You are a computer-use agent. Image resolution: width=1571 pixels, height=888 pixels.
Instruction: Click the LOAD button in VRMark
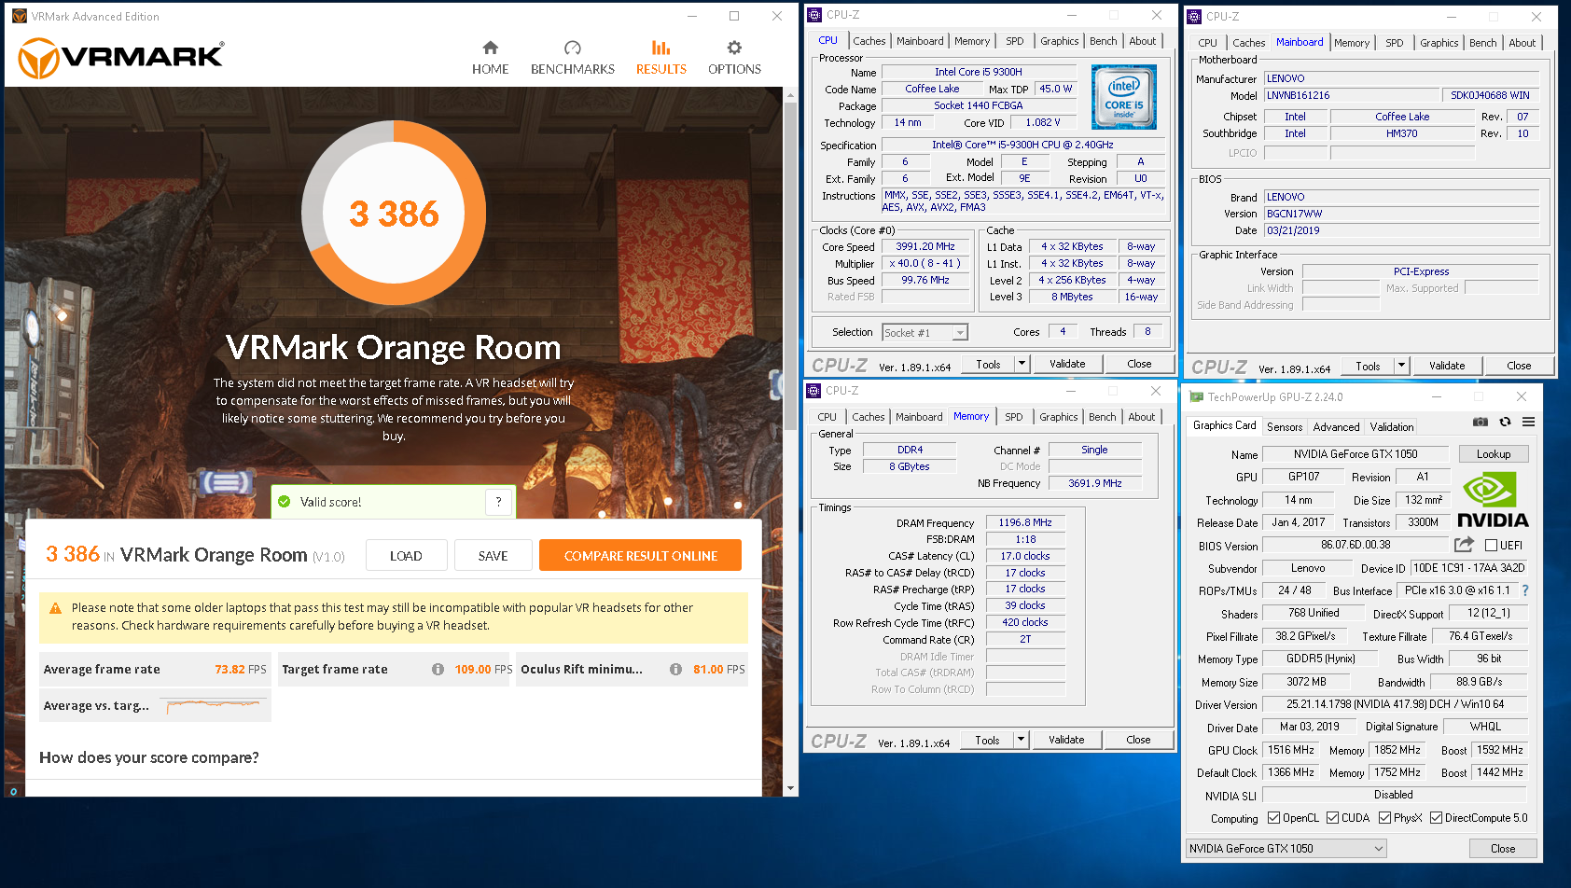click(x=406, y=555)
